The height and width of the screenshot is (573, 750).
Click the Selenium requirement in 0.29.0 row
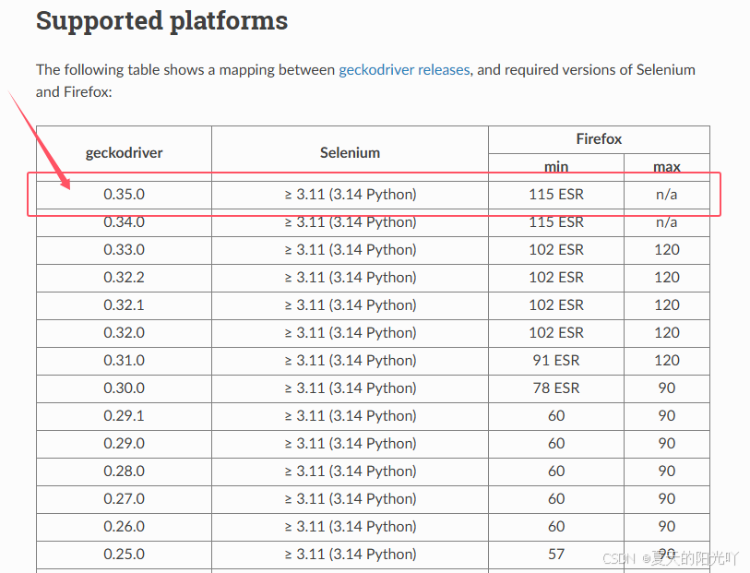[351, 444]
